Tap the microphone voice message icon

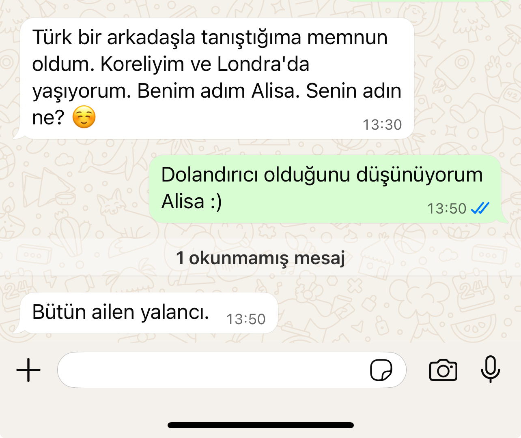pyautogui.click(x=490, y=369)
